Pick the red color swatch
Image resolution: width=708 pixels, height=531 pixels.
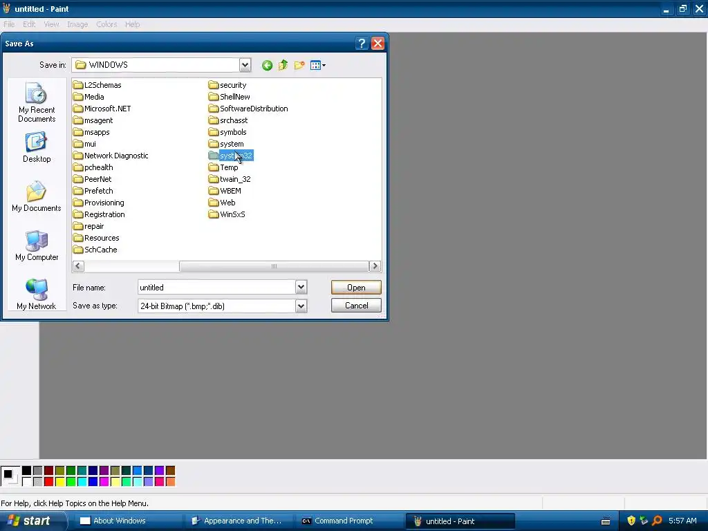tap(49, 482)
